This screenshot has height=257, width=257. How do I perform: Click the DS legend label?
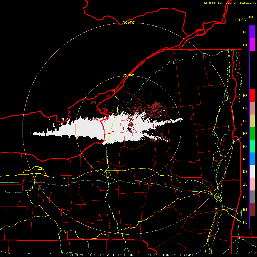coord(245,172)
